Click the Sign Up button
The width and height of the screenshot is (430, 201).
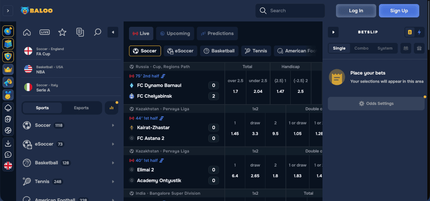(399, 11)
